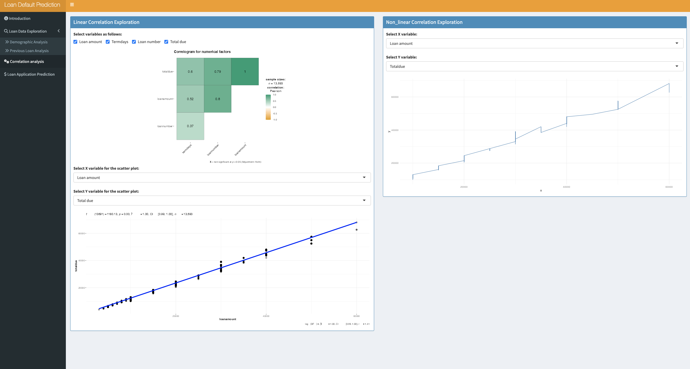Uncheck the Loan amount checkbox
The image size is (690, 369).
tap(75, 42)
